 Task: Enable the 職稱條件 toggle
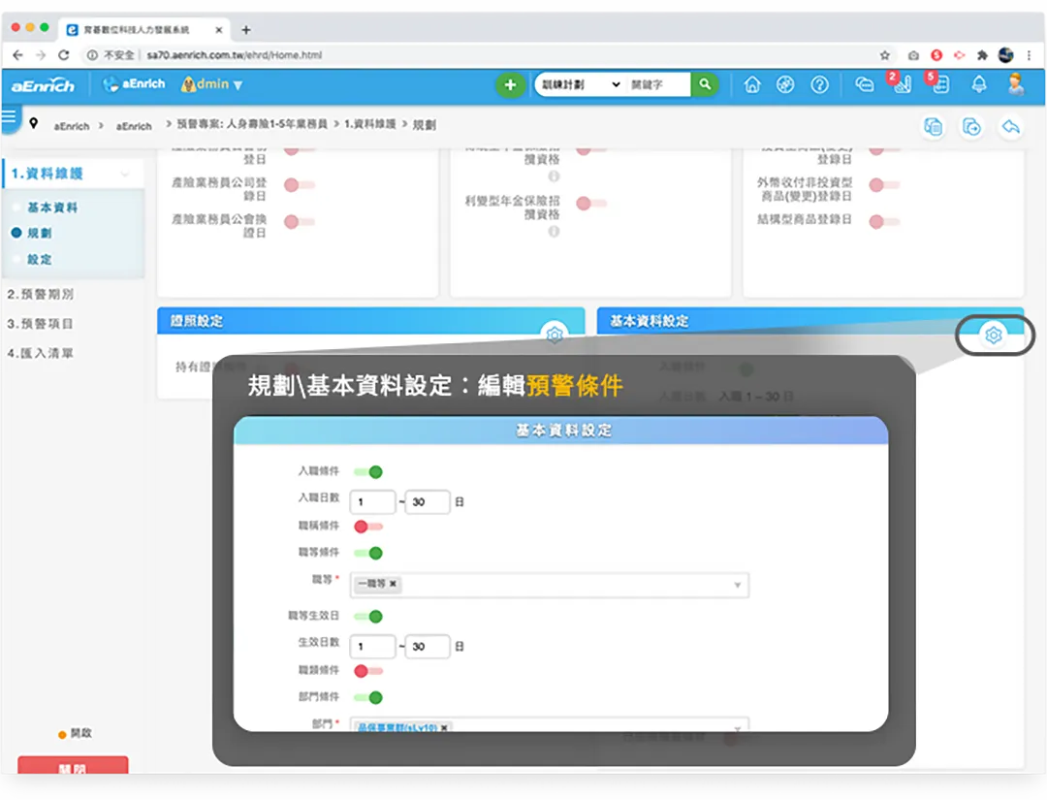368,527
